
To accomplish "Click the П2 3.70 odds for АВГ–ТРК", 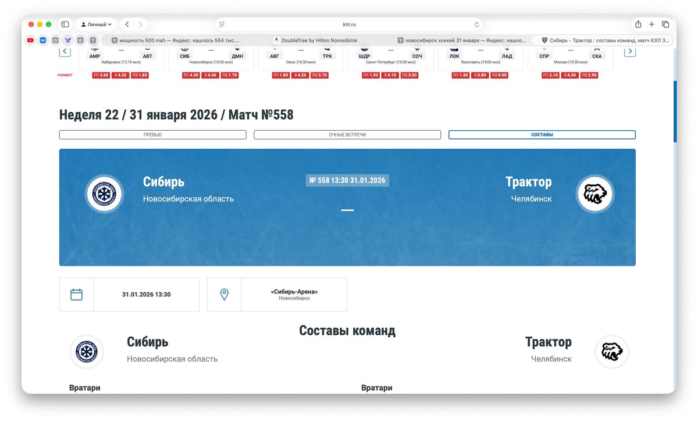I will pyautogui.click(x=319, y=75).
